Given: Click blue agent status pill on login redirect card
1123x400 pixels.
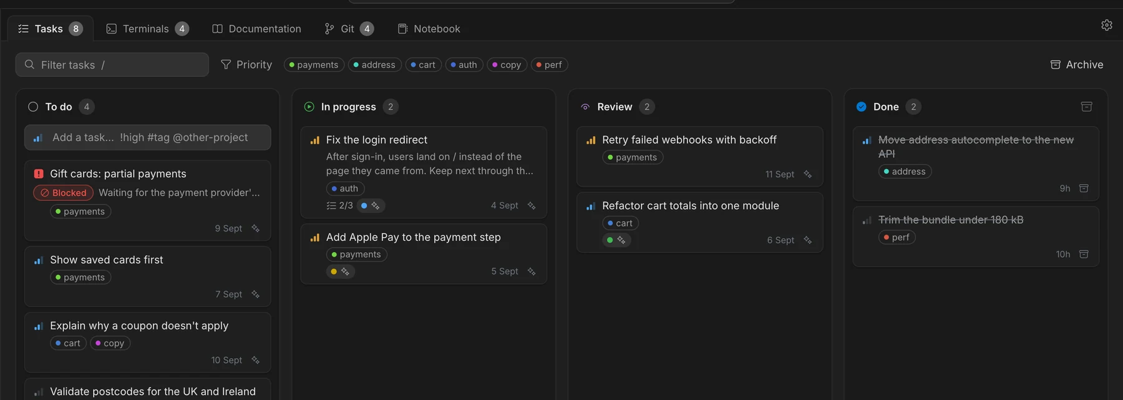Looking at the screenshot, I should click(371, 205).
